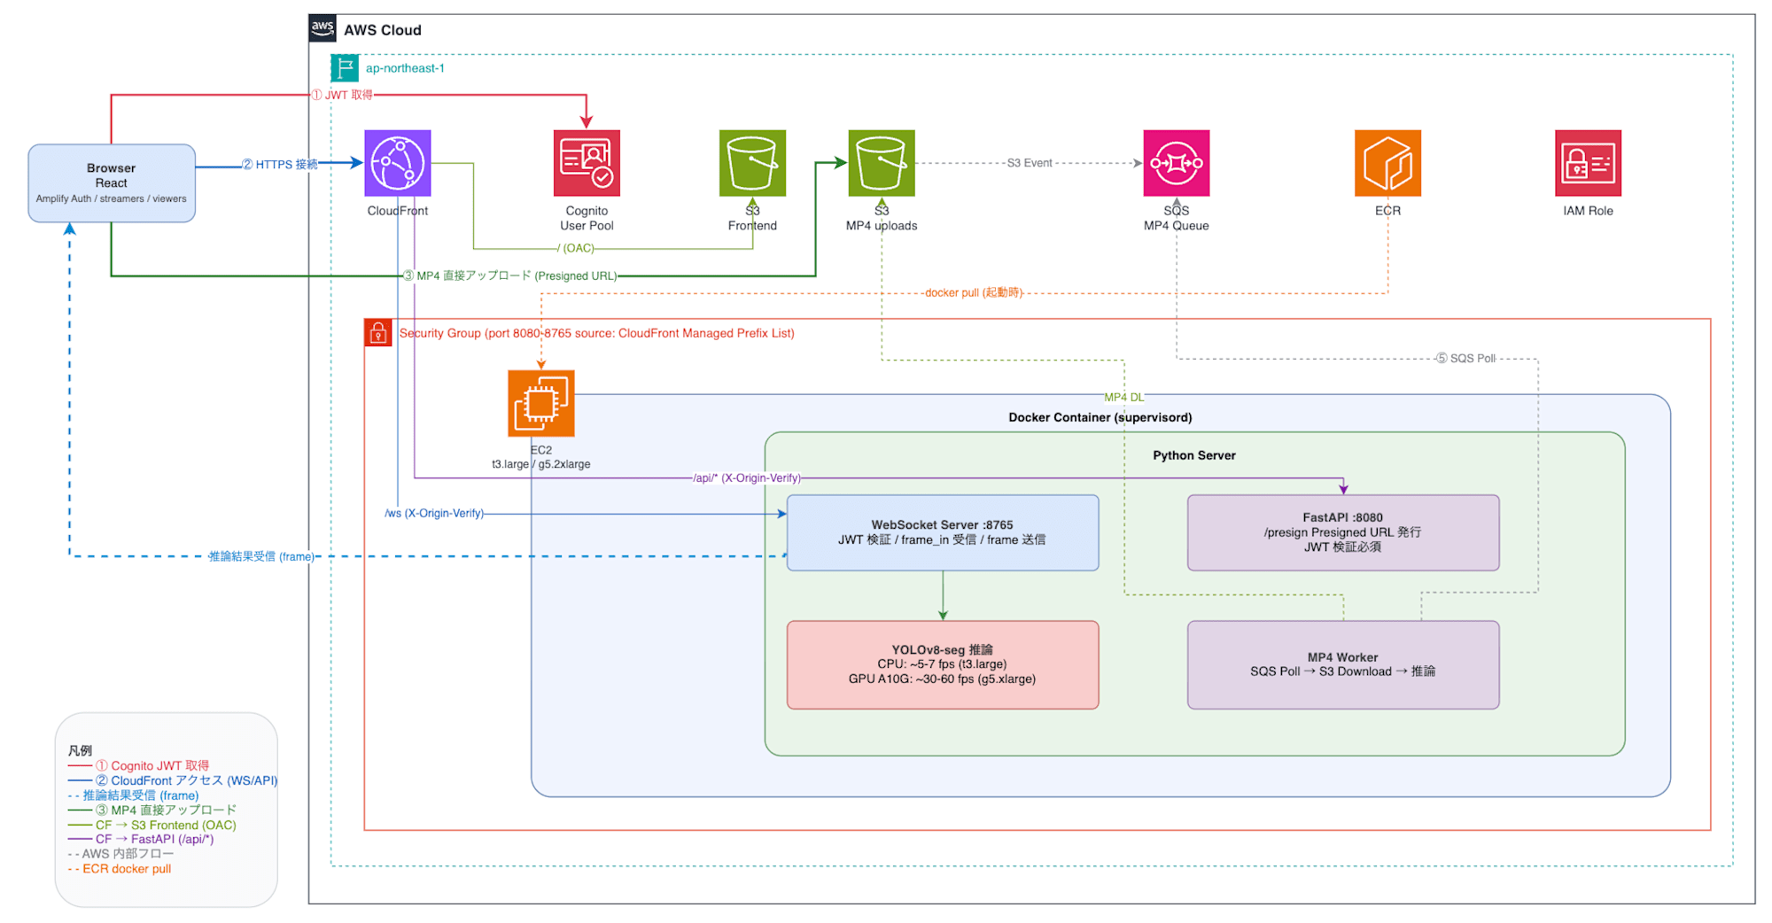The width and height of the screenshot is (1772, 923).
Task: Click the Security Group lock icon
Action: 378,333
